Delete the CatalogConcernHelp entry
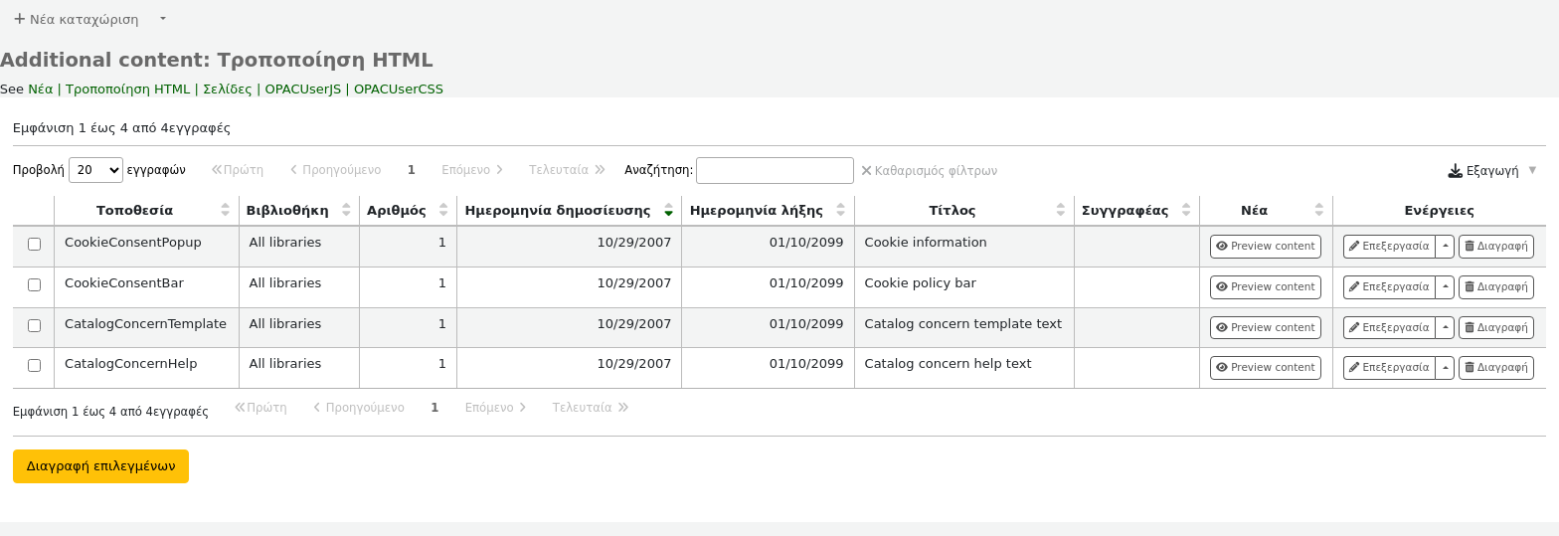The image size is (1559, 536). click(x=1495, y=368)
